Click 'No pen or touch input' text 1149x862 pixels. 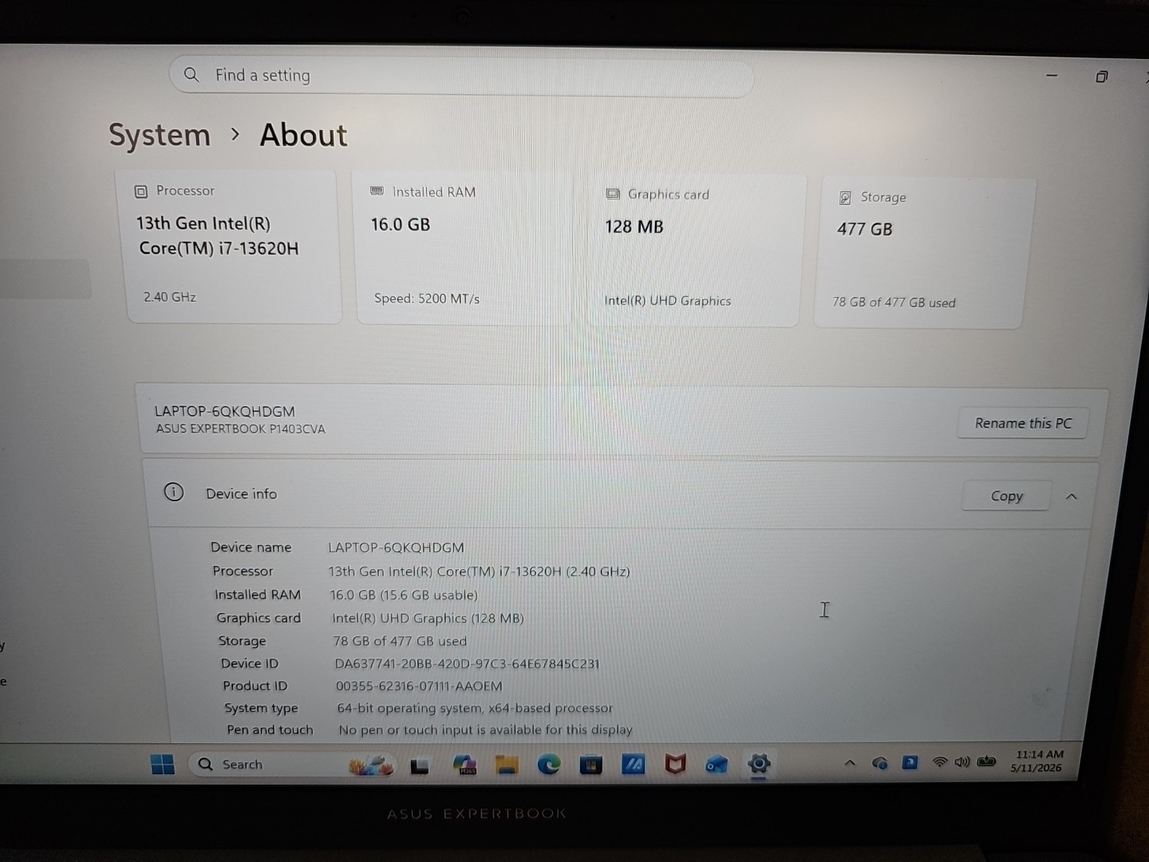pyautogui.click(x=485, y=730)
